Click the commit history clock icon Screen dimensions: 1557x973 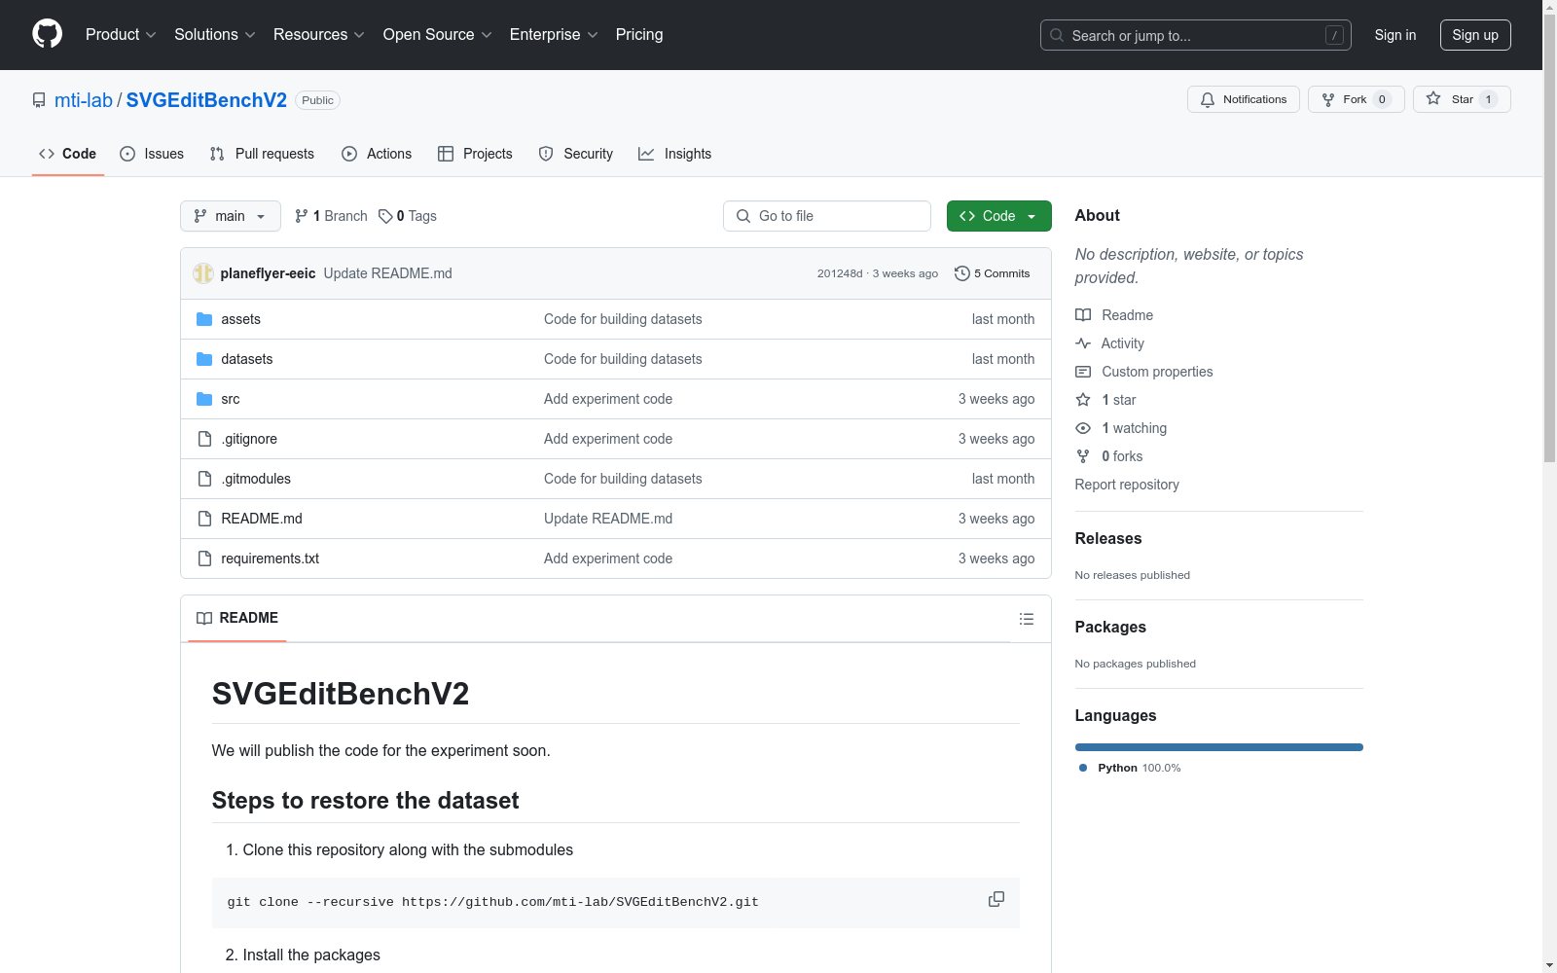[x=962, y=273]
